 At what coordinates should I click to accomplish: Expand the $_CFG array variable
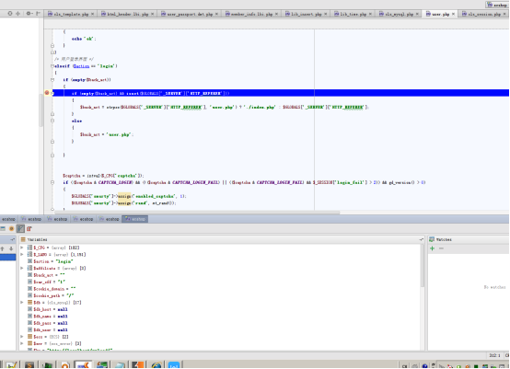(22, 248)
